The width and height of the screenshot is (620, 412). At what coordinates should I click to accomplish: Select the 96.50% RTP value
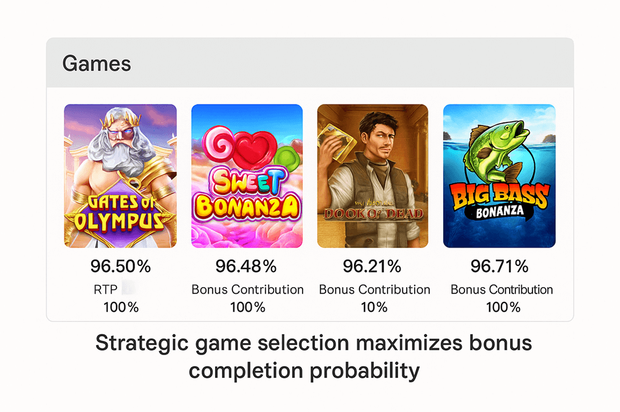pos(120,266)
